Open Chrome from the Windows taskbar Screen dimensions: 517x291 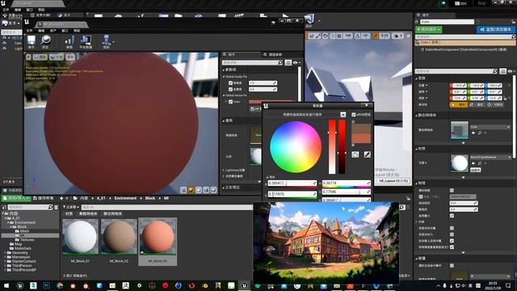click(x=60, y=285)
